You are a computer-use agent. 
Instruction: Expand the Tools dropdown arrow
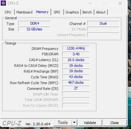pyautogui.click(x=74, y=123)
